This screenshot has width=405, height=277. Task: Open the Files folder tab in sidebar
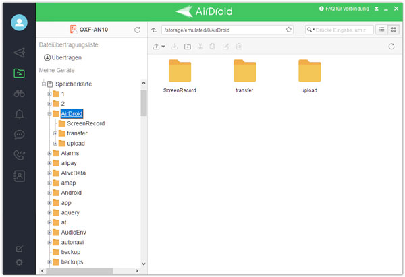[x=20, y=73]
